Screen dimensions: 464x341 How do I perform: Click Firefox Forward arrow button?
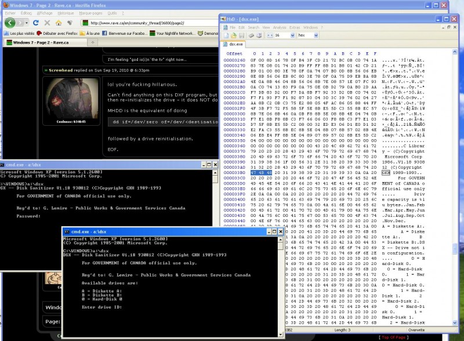(x=20, y=23)
